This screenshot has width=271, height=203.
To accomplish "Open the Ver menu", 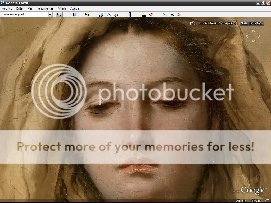I will pos(30,8).
